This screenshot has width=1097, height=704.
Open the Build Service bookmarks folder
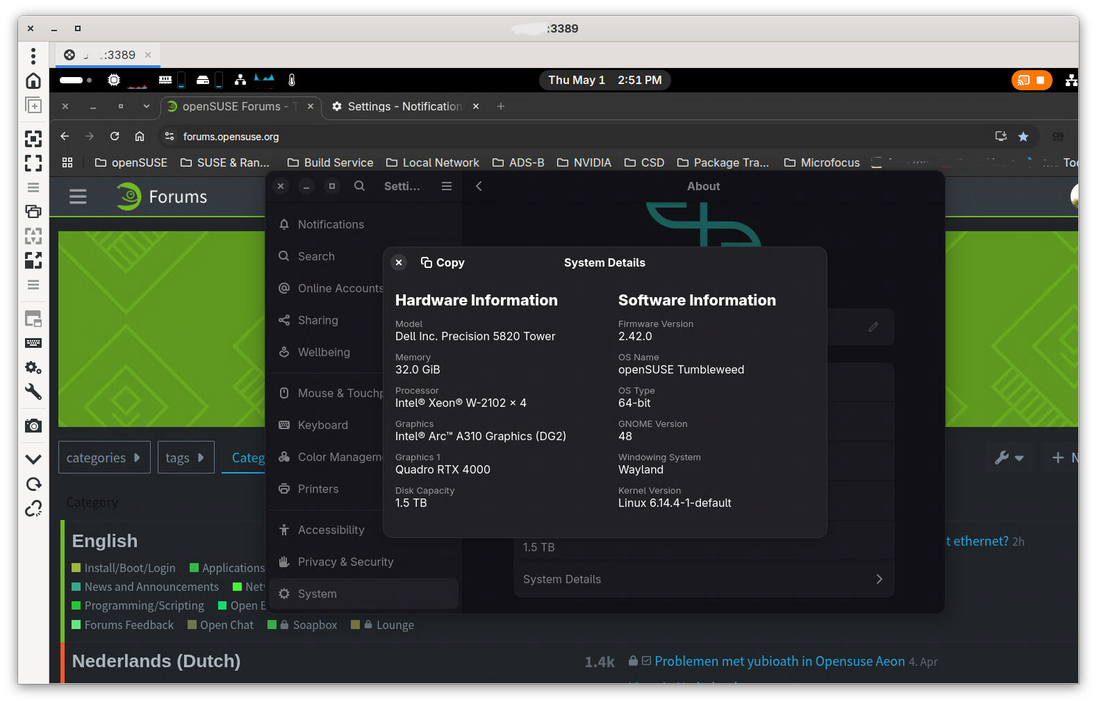point(331,162)
